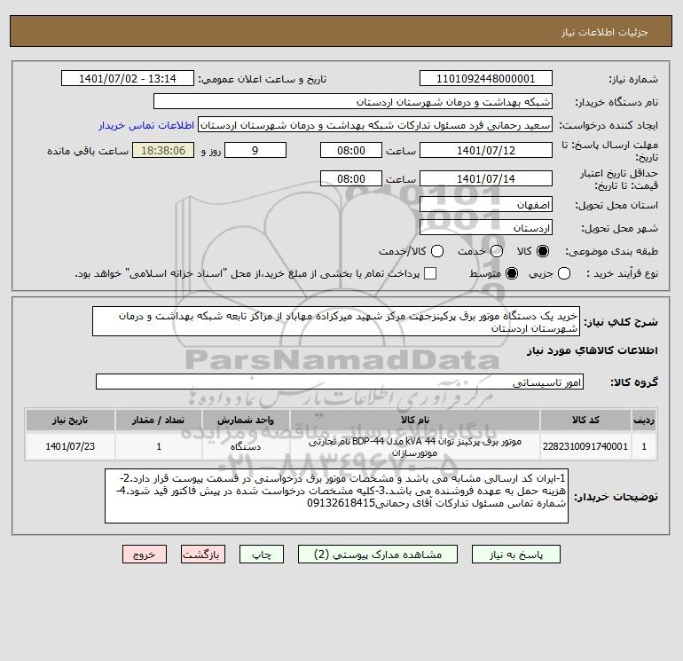
Task: Click the موتور برق پرکینز product name cell
Action: click(x=415, y=446)
